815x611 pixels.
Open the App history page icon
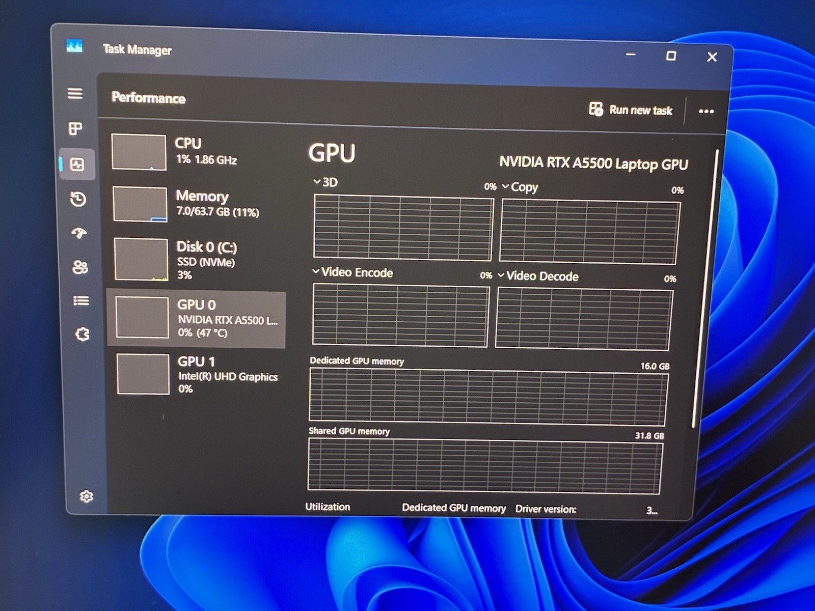coord(78,199)
